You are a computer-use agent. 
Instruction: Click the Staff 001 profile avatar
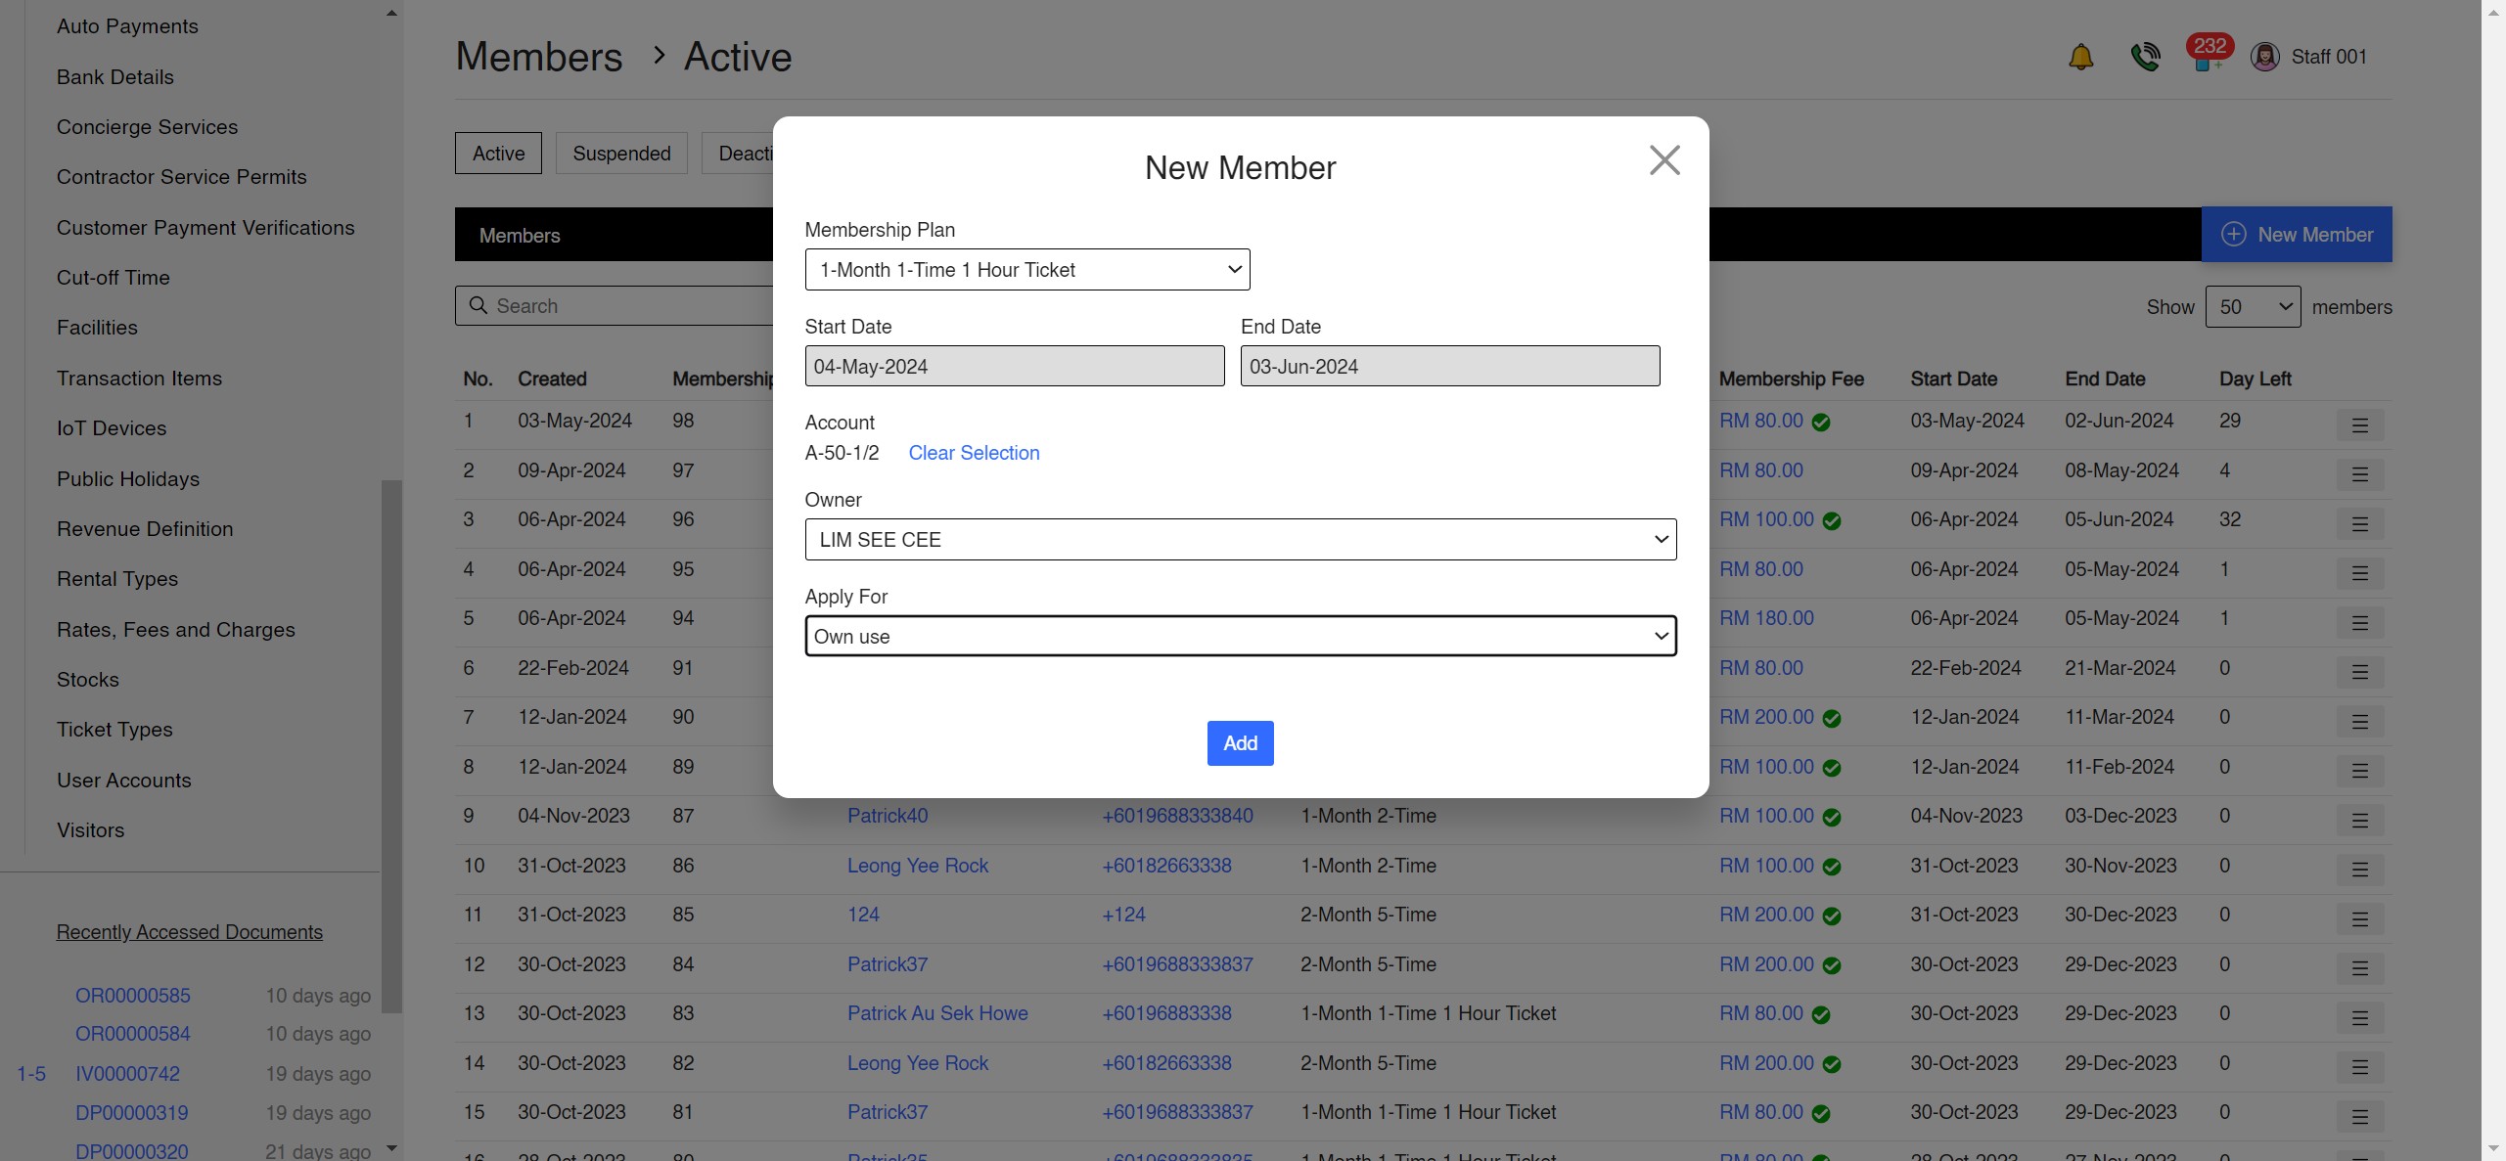tap(2265, 56)
